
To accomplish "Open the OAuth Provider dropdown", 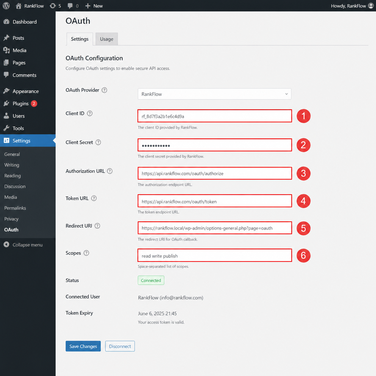I will click(x=214, y=94).
